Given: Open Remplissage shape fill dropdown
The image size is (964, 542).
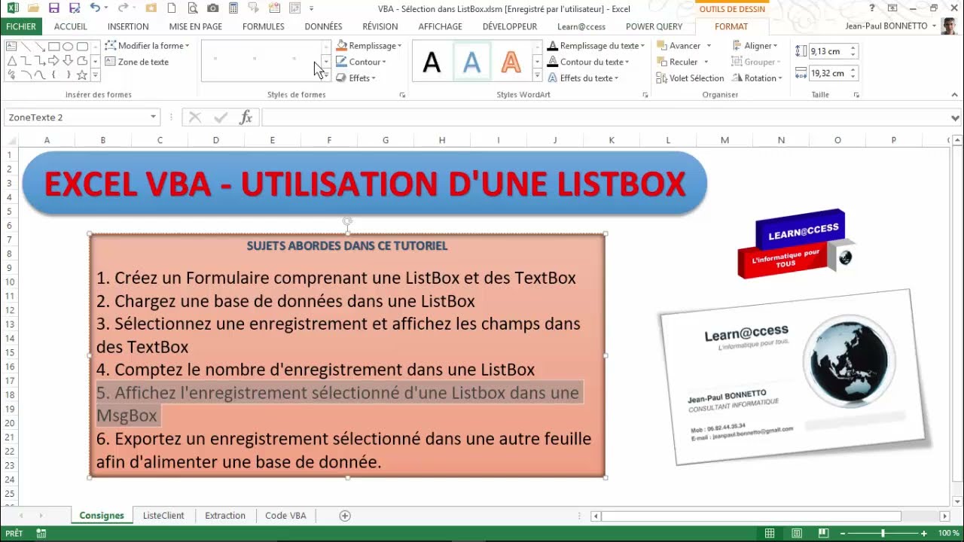Looking at the screenshot, I should coord(368,46).
